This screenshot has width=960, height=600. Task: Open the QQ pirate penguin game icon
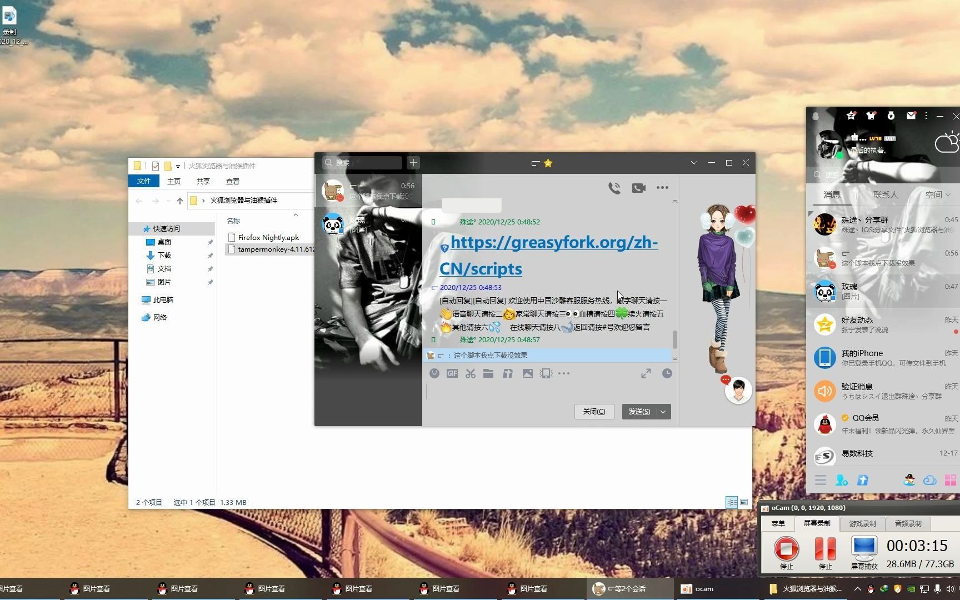click(x=909, y=480)
